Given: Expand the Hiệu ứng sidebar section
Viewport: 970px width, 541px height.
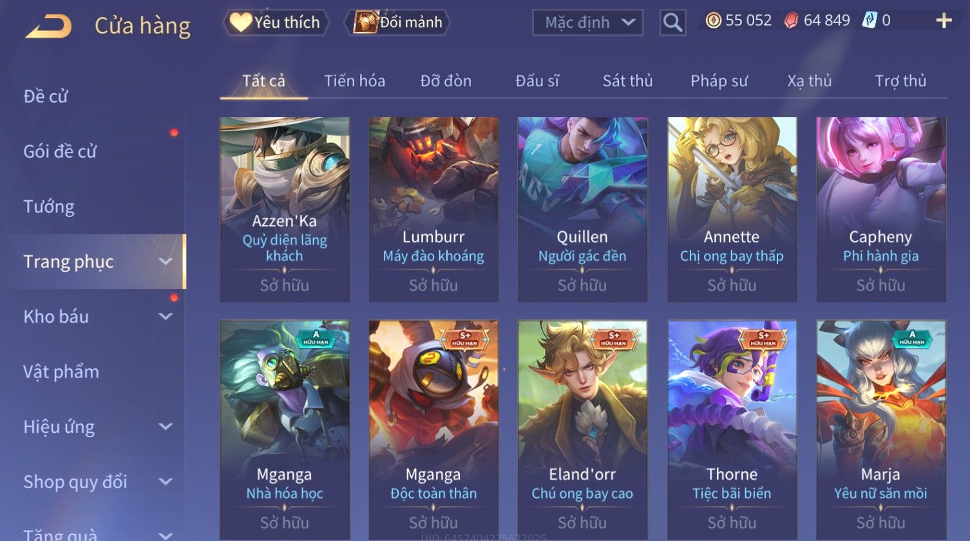Looking at the screenshot, I should [166, 426].
